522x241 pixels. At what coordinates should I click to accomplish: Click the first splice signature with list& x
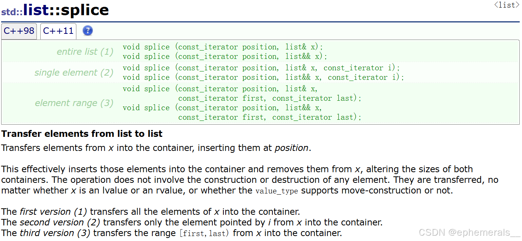[x=223, y=47]
